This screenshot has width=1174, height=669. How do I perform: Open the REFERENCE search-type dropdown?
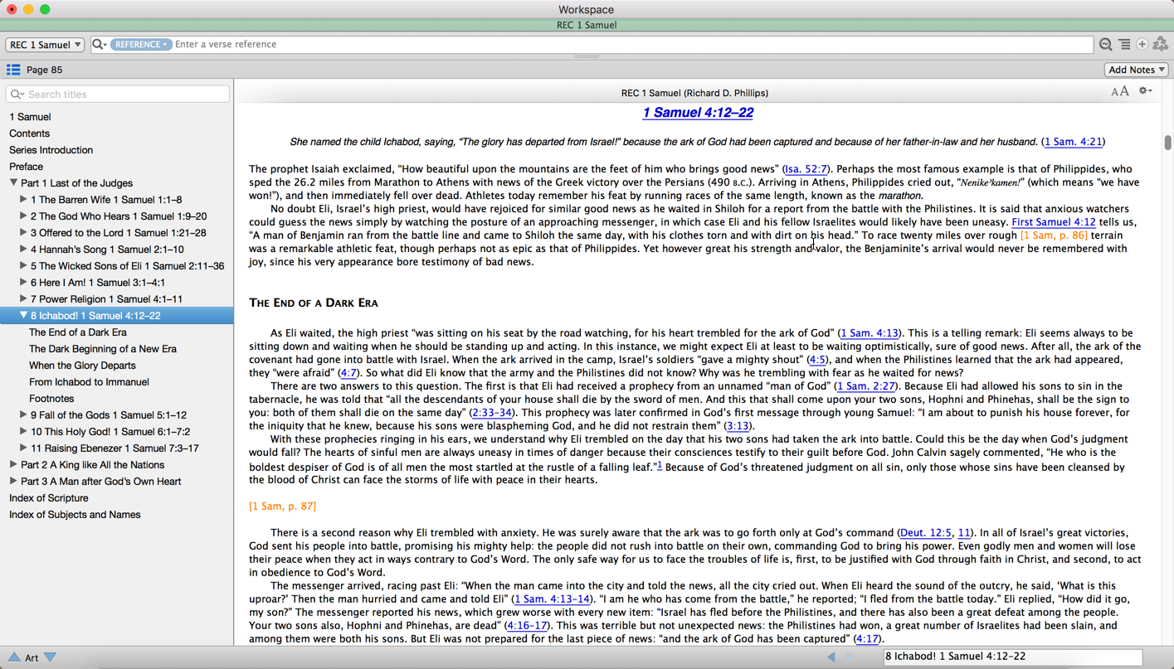[x=140, y=45]
